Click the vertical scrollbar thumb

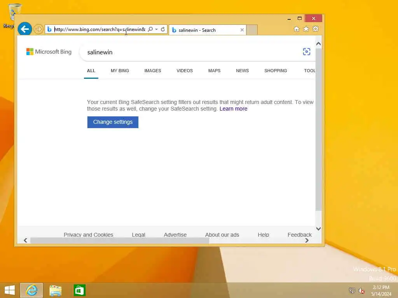(x=319, y=129)
